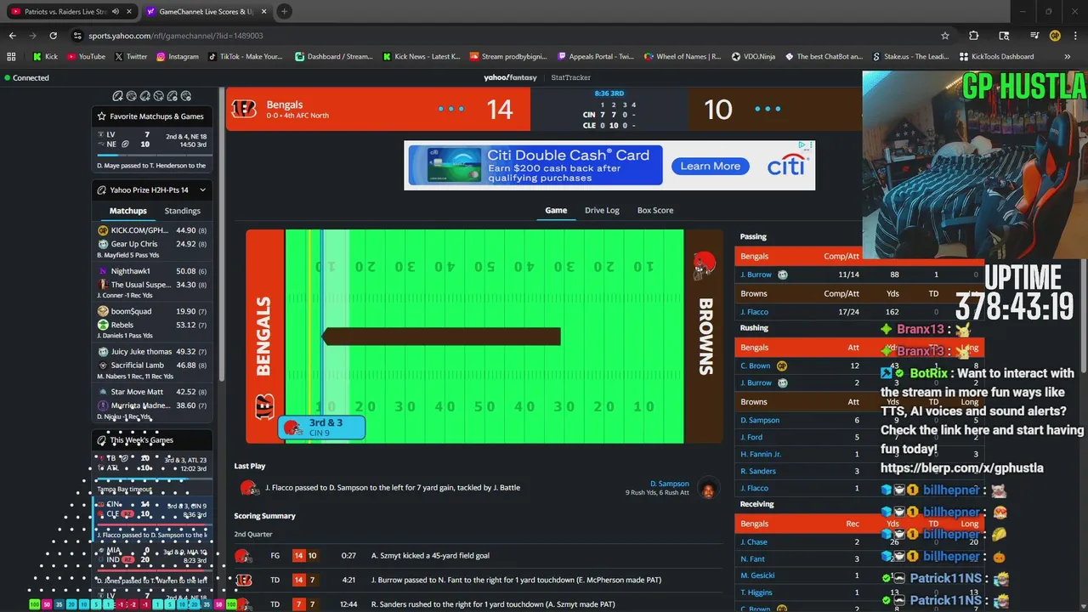Bookmark this page with the star icon
Image resolution: width=1088 pixels, height=612 pixels.
coord(945,36)
